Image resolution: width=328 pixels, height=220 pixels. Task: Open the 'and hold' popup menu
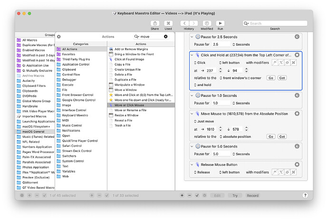[x=203, y=85]
